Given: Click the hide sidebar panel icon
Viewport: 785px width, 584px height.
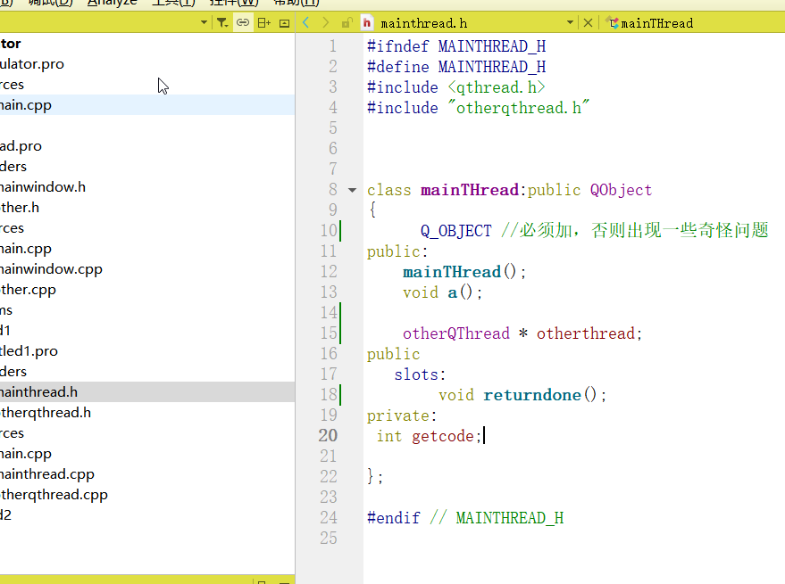Looking at the screenshot, I should 284,23.
